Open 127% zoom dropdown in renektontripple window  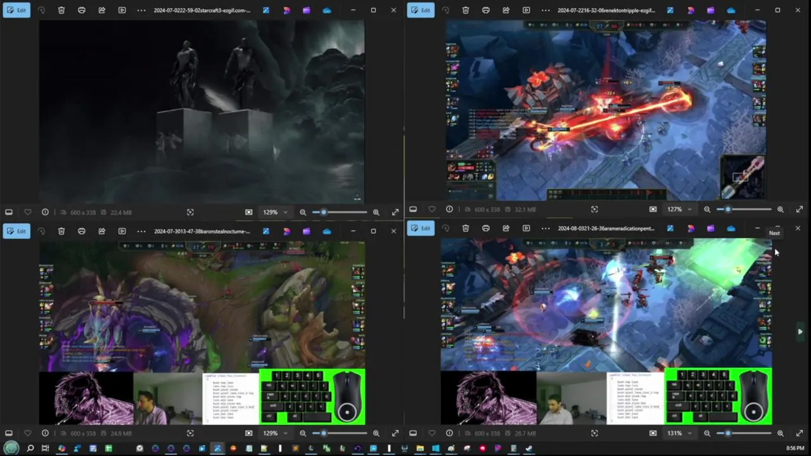[x=679, y=209]
